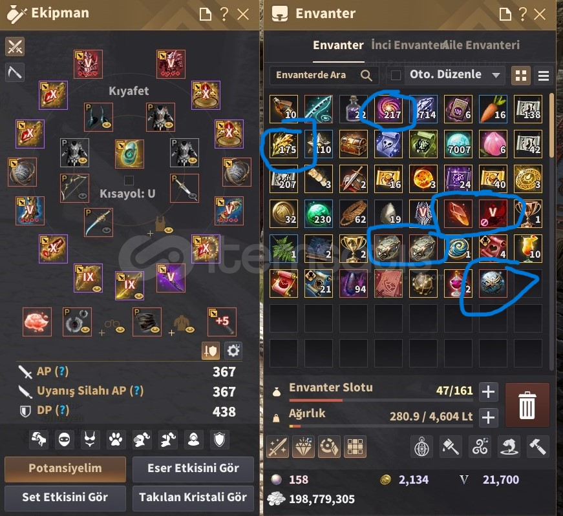Click Takılan Kristali Gör button
This screenshot has height=516, width=563.
[193, 497]
